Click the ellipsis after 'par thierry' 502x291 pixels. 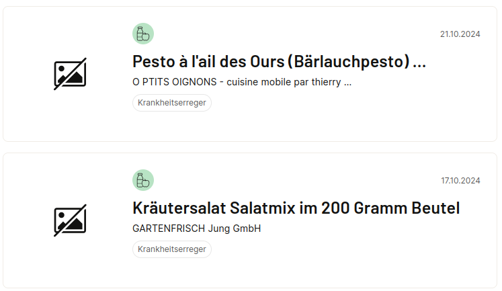point(347,85)
